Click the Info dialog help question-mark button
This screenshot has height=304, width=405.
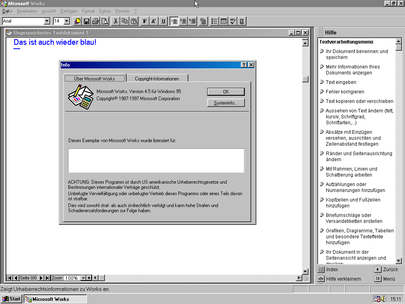244,65
